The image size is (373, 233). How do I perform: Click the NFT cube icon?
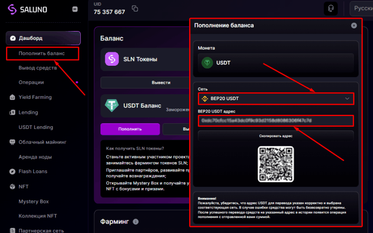click(x=12, y=186)
